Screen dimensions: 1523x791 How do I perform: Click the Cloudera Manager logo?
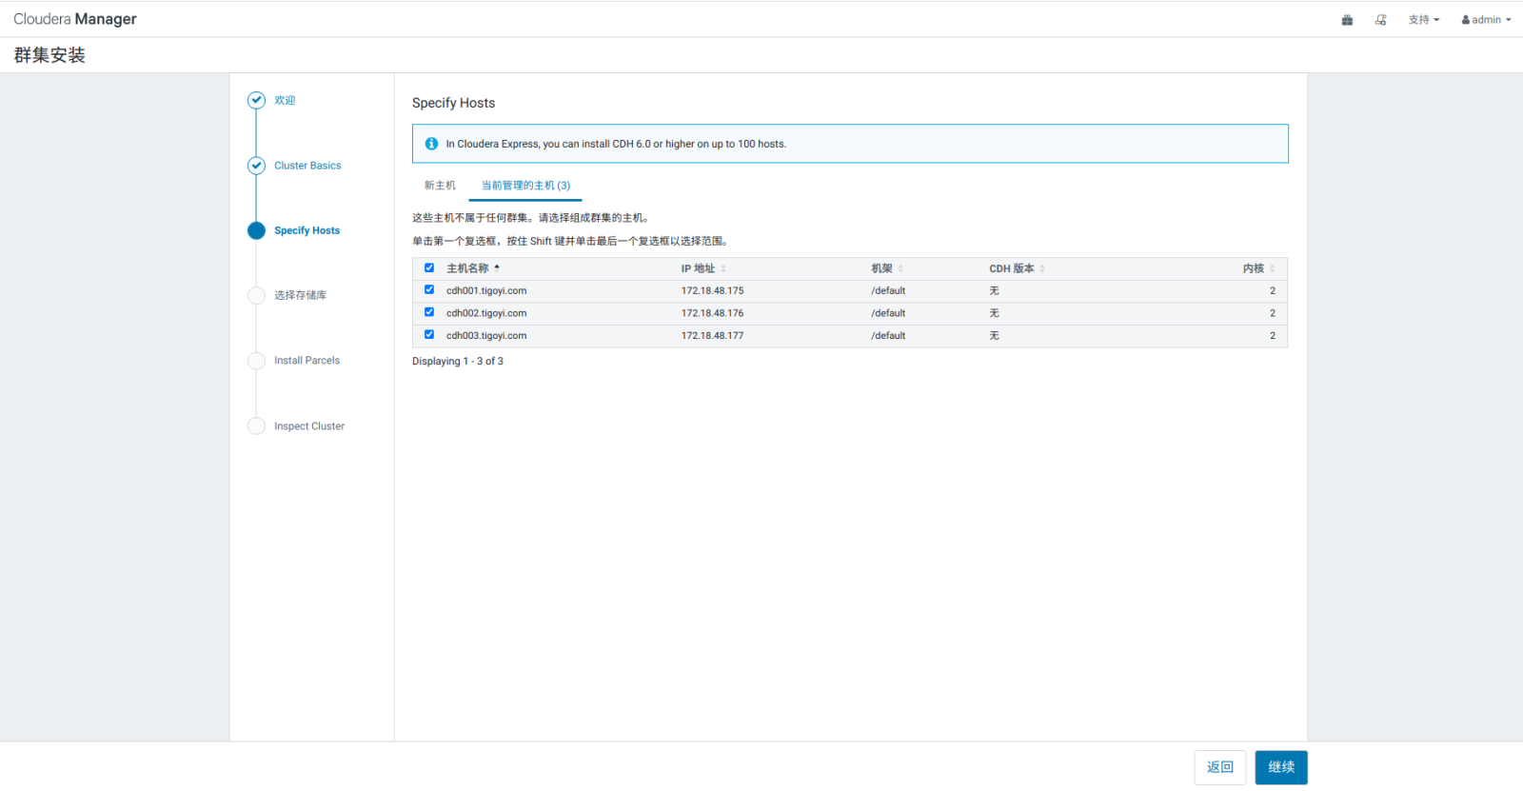75,19
